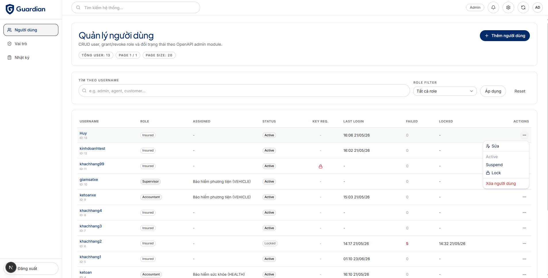The height and width of the screenshot is (278, 548).
Task: Select Lock in the actions menu
Action: tap(506, 173)
